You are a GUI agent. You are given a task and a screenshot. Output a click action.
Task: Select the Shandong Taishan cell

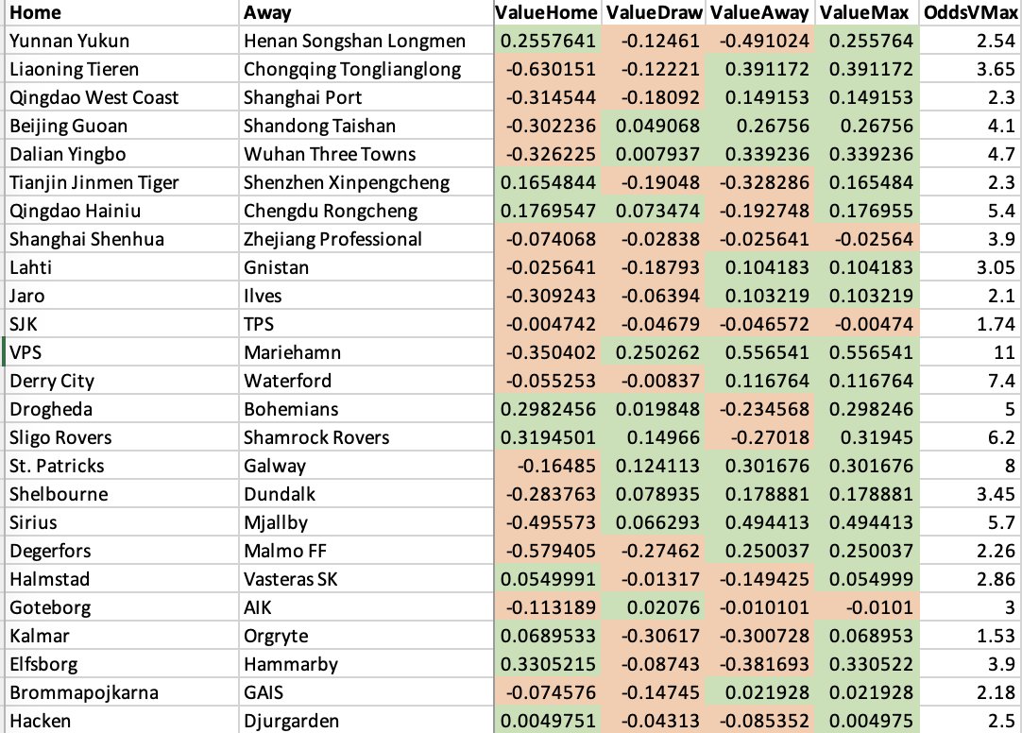point(366,126)
